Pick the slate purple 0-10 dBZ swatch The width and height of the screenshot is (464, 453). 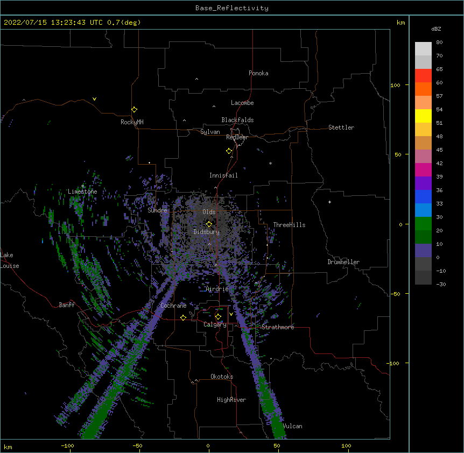(x=423, y=251)
